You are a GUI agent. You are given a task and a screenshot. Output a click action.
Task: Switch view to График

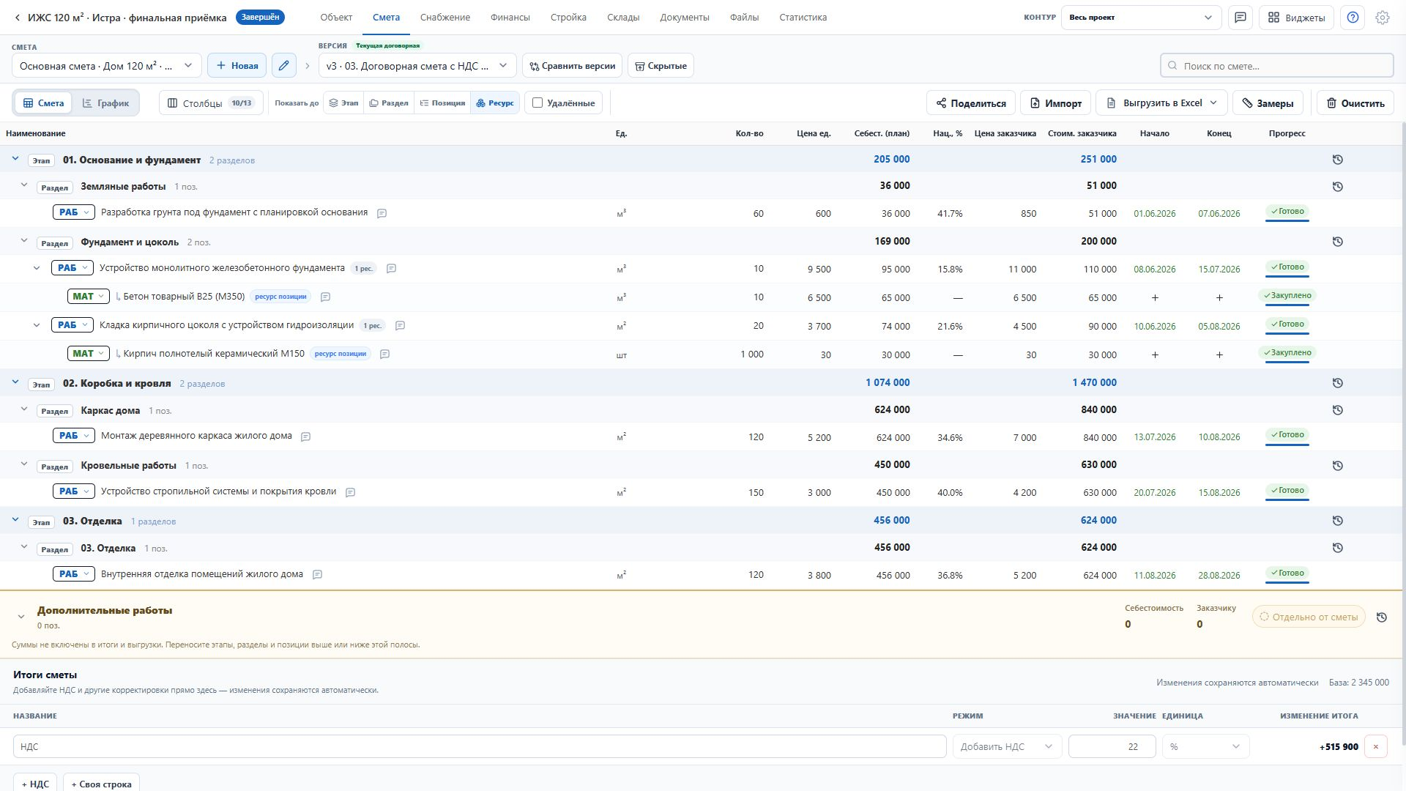[105, 103]
